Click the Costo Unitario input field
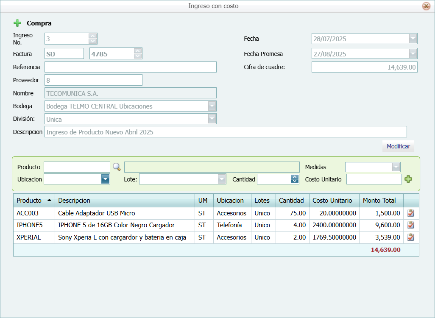 pyautogui.click(x=374, y=179)
